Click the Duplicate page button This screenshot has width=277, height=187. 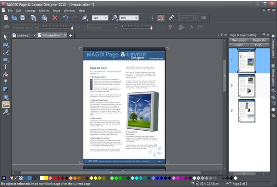pos(259,40)
